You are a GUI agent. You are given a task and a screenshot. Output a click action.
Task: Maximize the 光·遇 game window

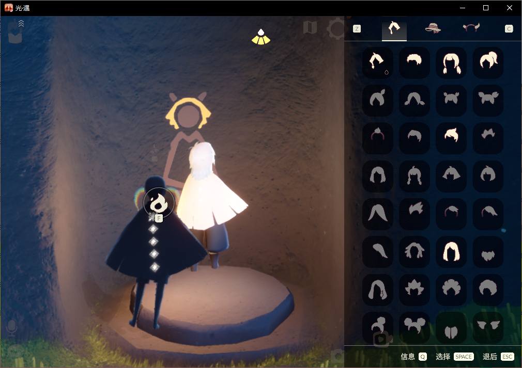click(486, 8)
